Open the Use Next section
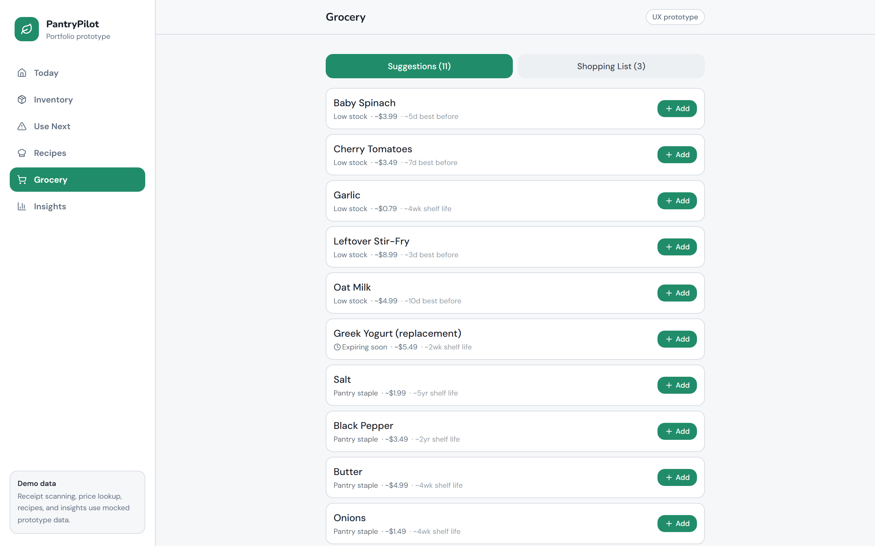 pyautogui.click(x=77, y=126)
